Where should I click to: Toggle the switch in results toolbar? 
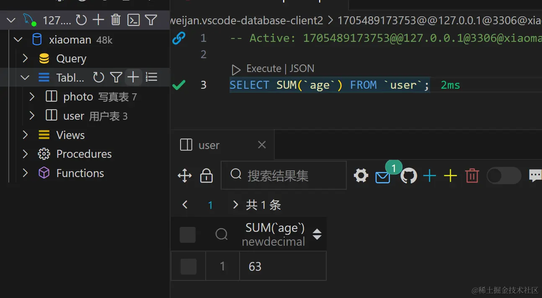click(504, 176)
